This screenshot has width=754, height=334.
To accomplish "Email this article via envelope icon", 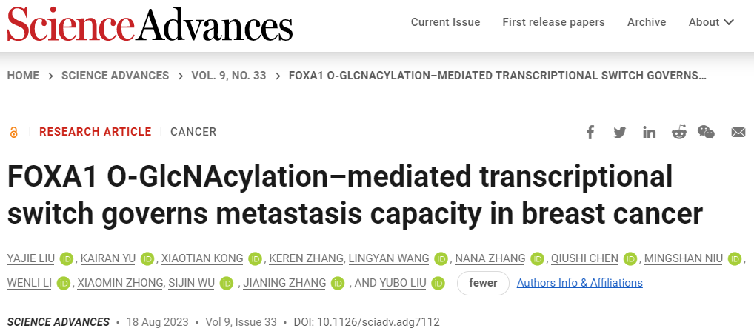I will pos(738,133).
